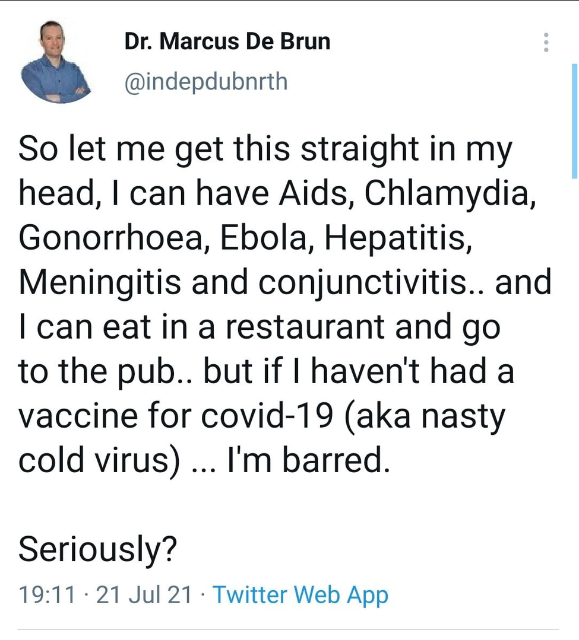Click the word "Seriously?" in the tweet
Image resolution: width=579 pixels, height=640 pixels.
[98, 550]
